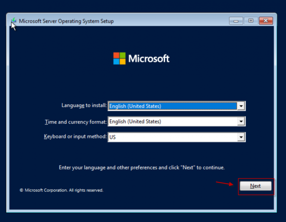This screenshot has width=286, height=222.
Task: Minimize the Setup window
Action: [x=236, y=21]
